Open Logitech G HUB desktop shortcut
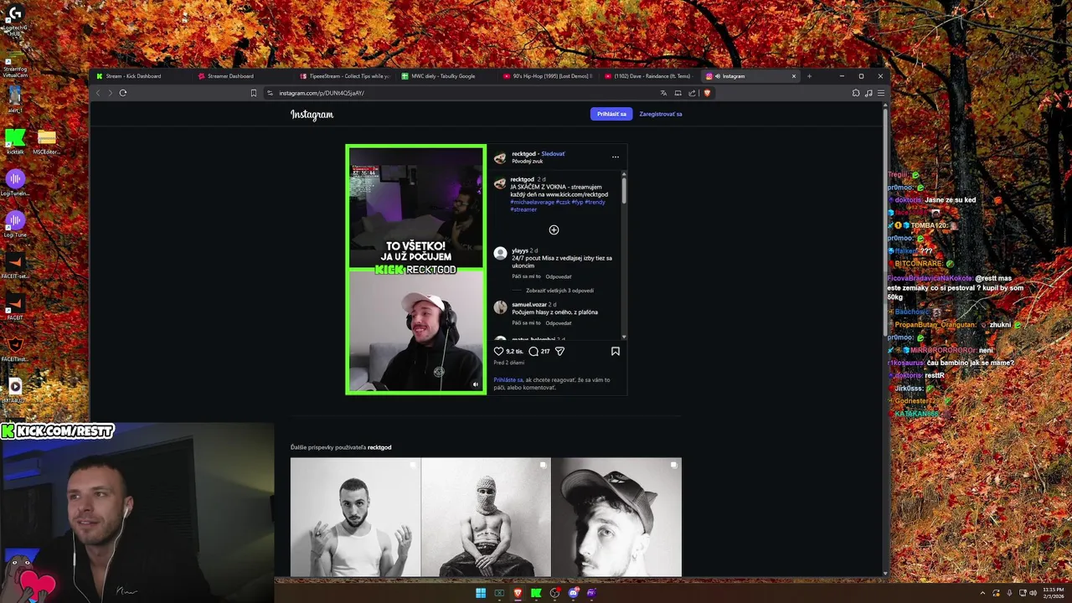Viewport: 1072px width, 603px height. pyautogui.click(x=14, y=21)
